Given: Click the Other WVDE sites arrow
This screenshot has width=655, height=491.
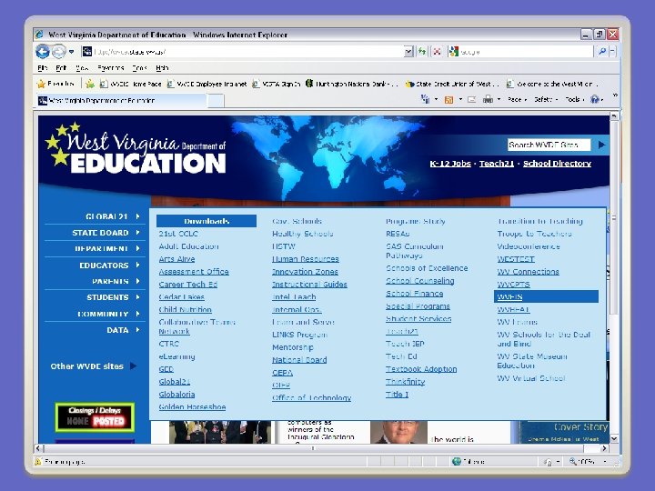Looking at the screenshot, I should 133,366.
